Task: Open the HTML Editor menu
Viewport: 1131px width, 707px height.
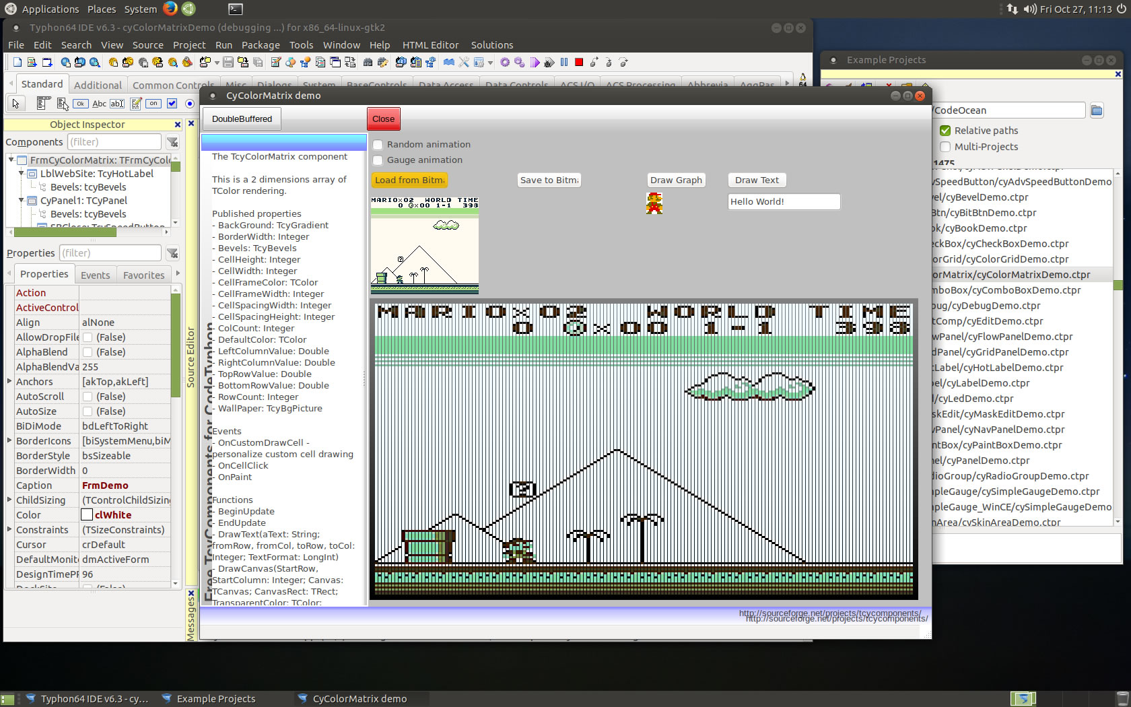Action: (x=430, y=45)
